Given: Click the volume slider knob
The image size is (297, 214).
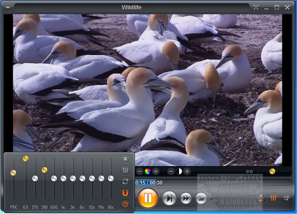Looking at the screenshot, I should coord(272,171).
